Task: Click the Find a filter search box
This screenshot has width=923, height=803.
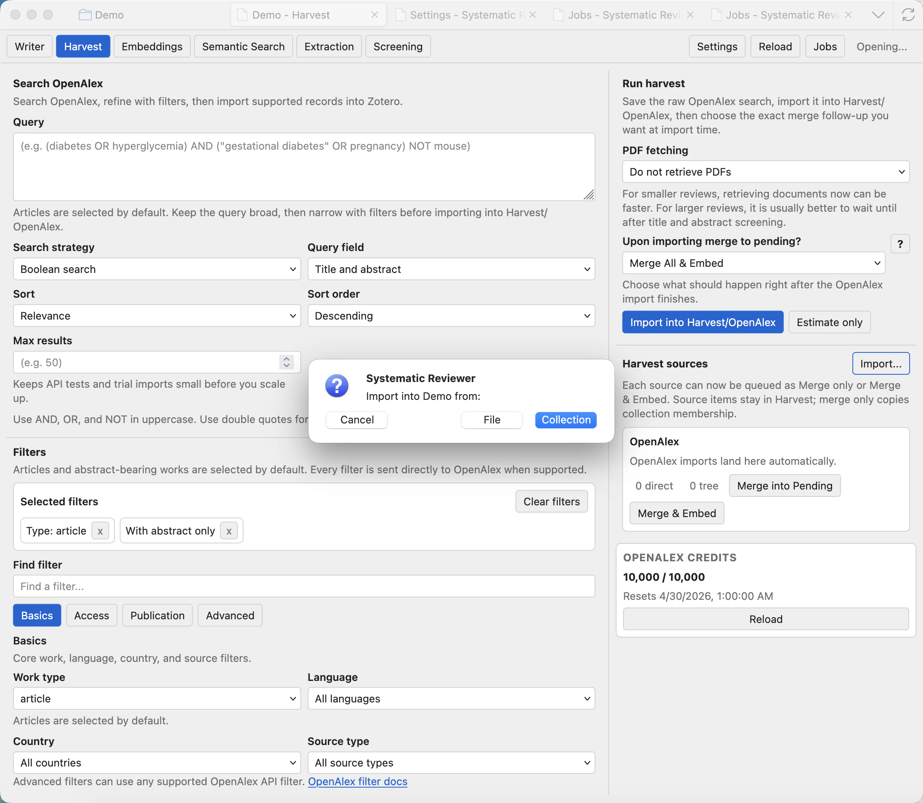Action: tap(304, 586)
